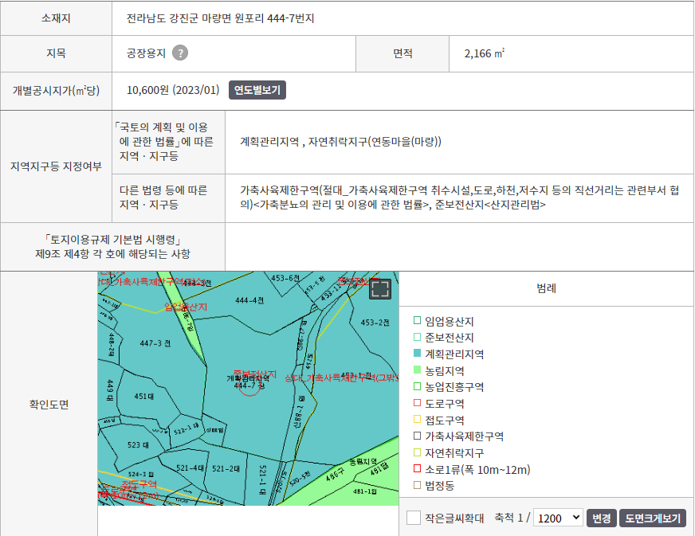Click address text 원포리 444-7번지
Viewport: 695px width, 536px height.
[x=274, y=18]
